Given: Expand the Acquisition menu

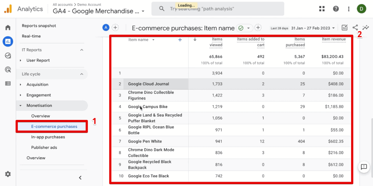Looking at the screenshot, I should 21,85.
